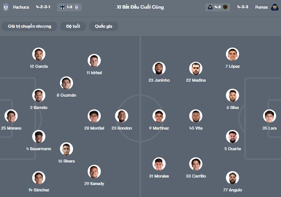281x197 pixels.
Task: Select Guzmán's player avatar
Action: point(66,83)
